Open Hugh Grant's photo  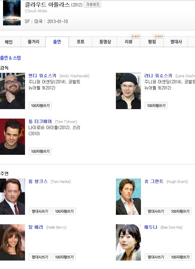128,196
